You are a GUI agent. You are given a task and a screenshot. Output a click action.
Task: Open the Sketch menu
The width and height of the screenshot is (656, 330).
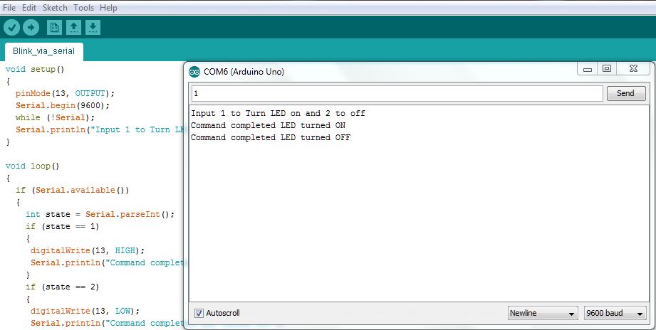(x=55, y=8)
